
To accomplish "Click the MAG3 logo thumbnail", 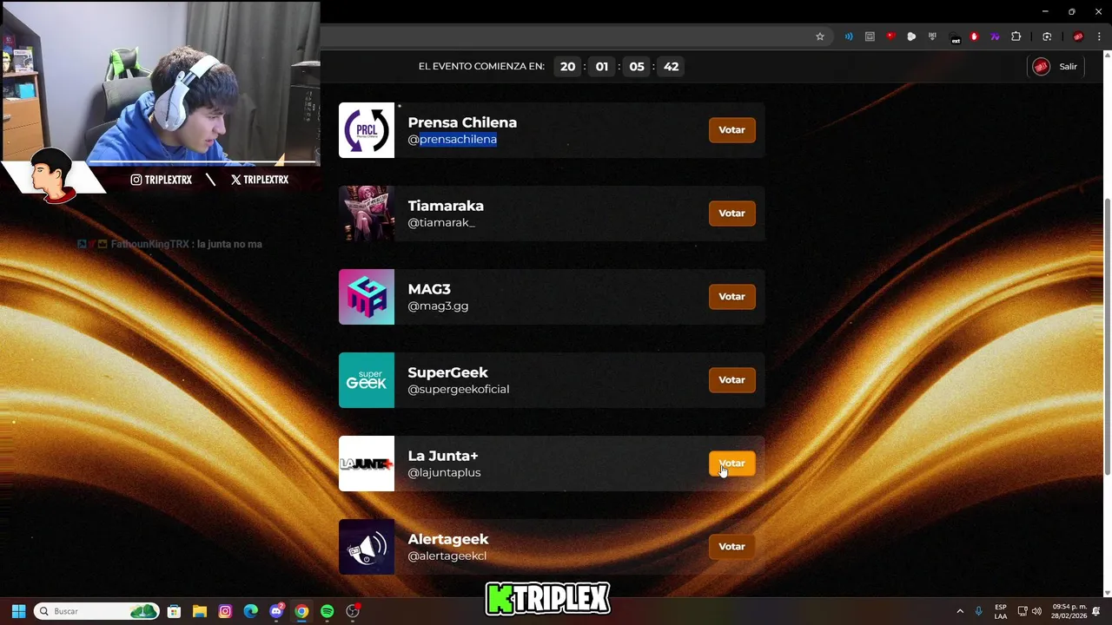I will point(367,297).
